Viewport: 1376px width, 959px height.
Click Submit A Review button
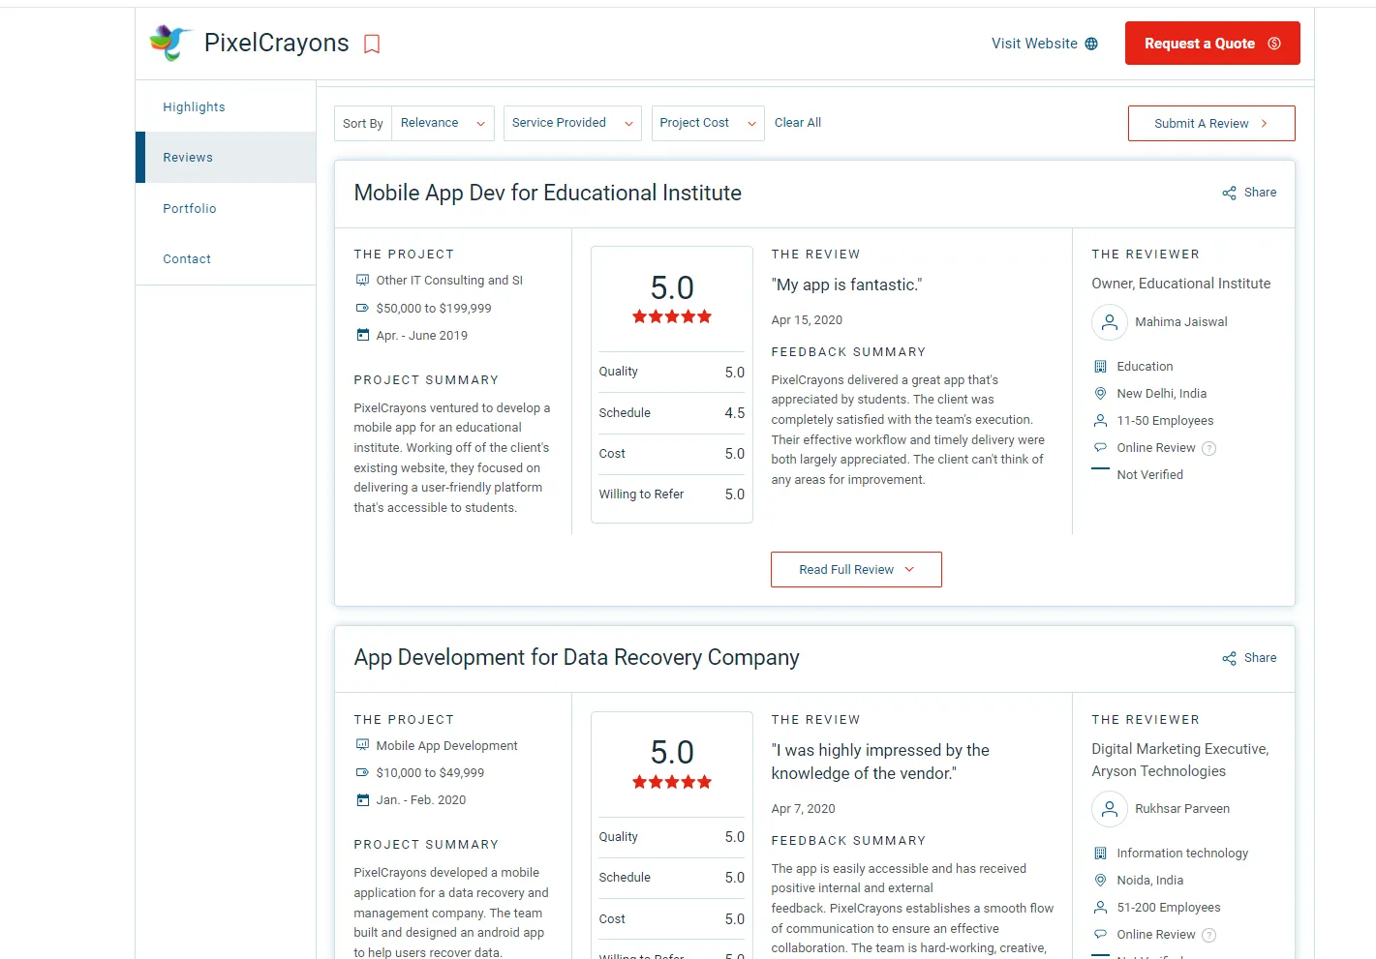(1211, 124)
